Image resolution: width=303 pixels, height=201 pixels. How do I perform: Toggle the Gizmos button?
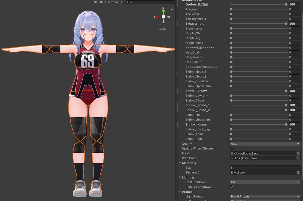point(113,2)
